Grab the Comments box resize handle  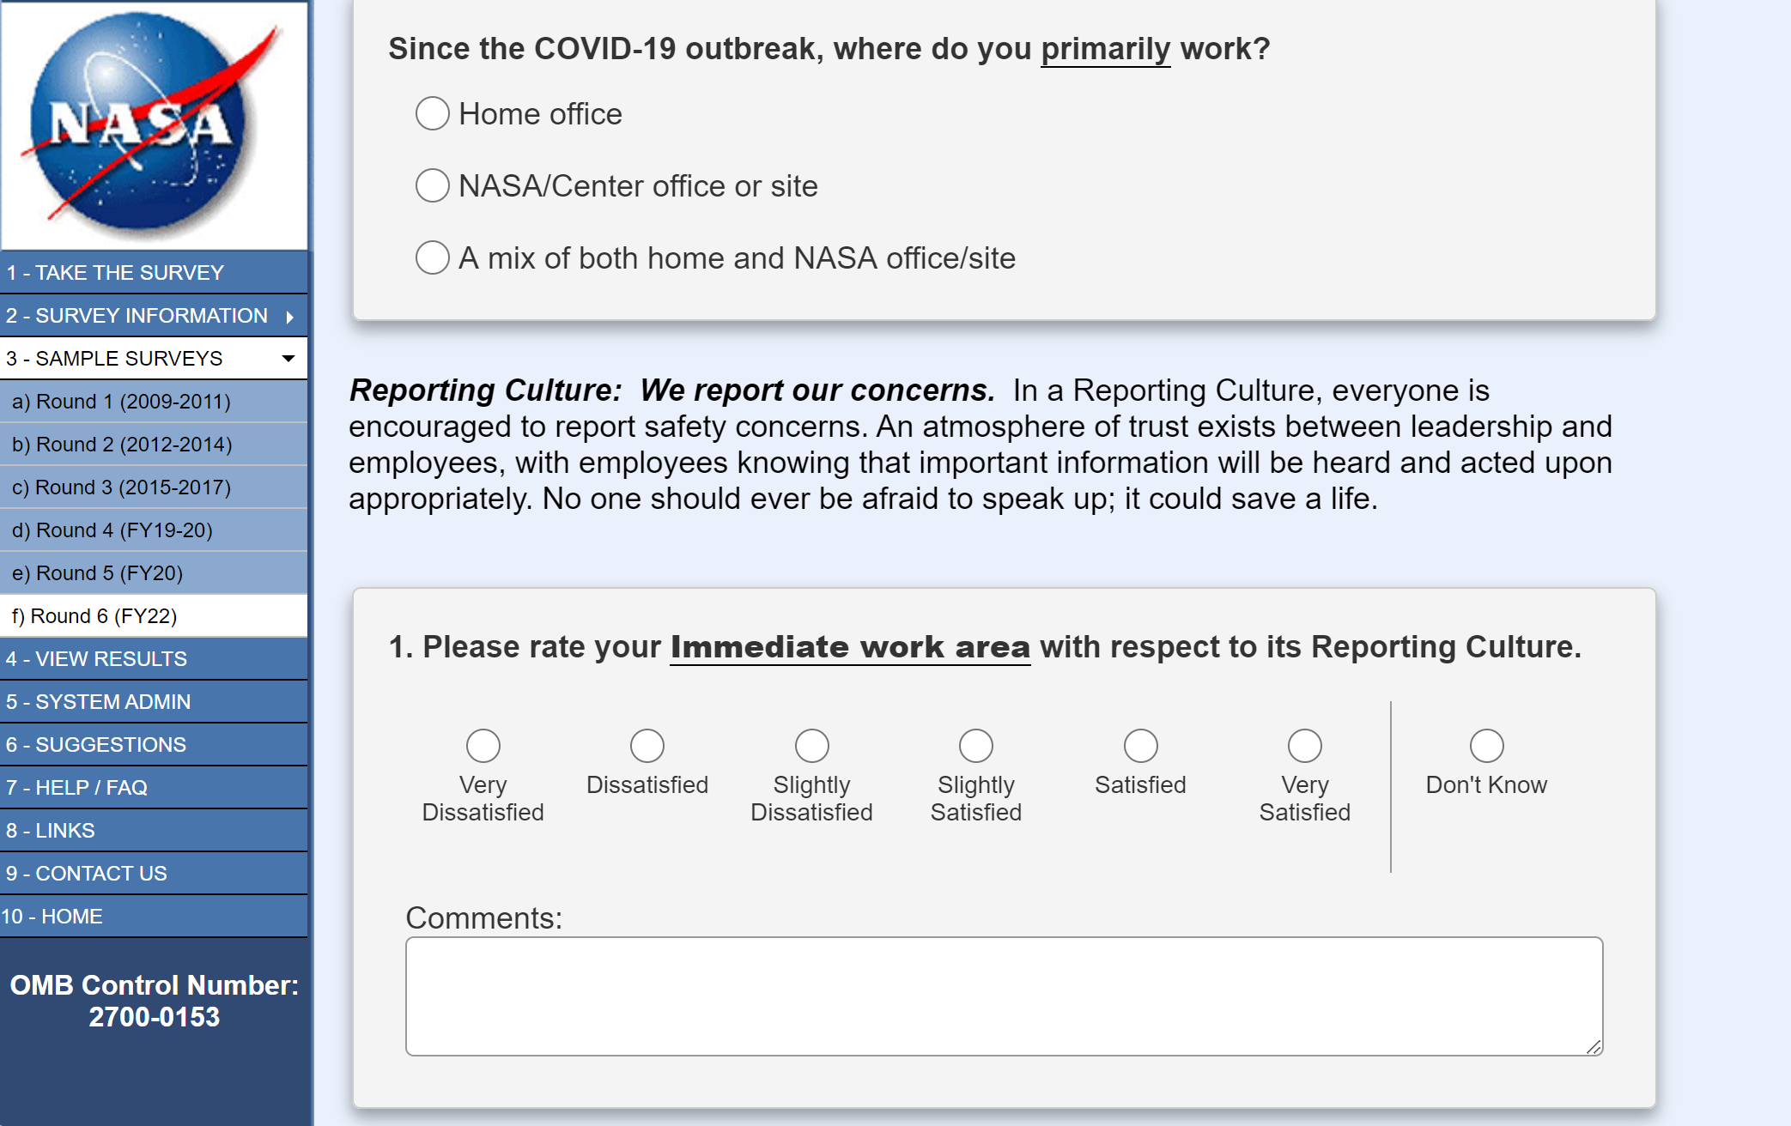[1594, 1046]
